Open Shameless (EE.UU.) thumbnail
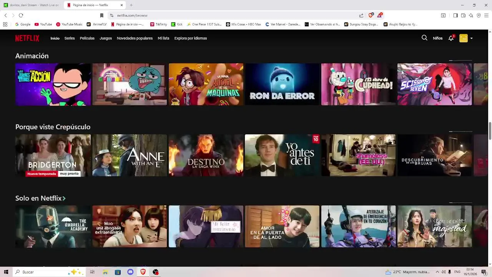The width and height of the screenshot is (492, 277). tap(359, 155)
